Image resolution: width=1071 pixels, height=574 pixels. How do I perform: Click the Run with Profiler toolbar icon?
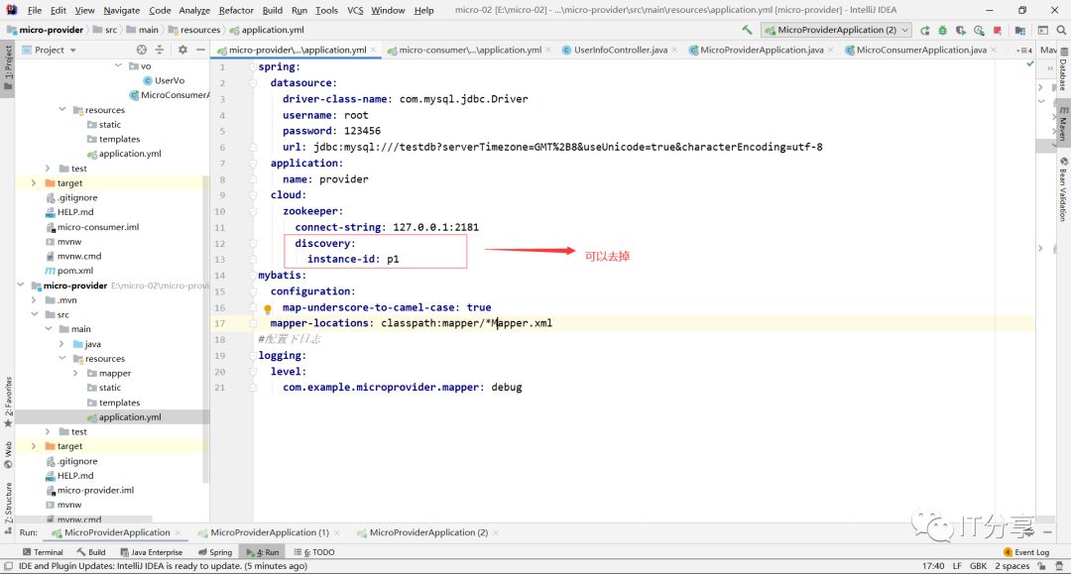(x=979, y=30)
